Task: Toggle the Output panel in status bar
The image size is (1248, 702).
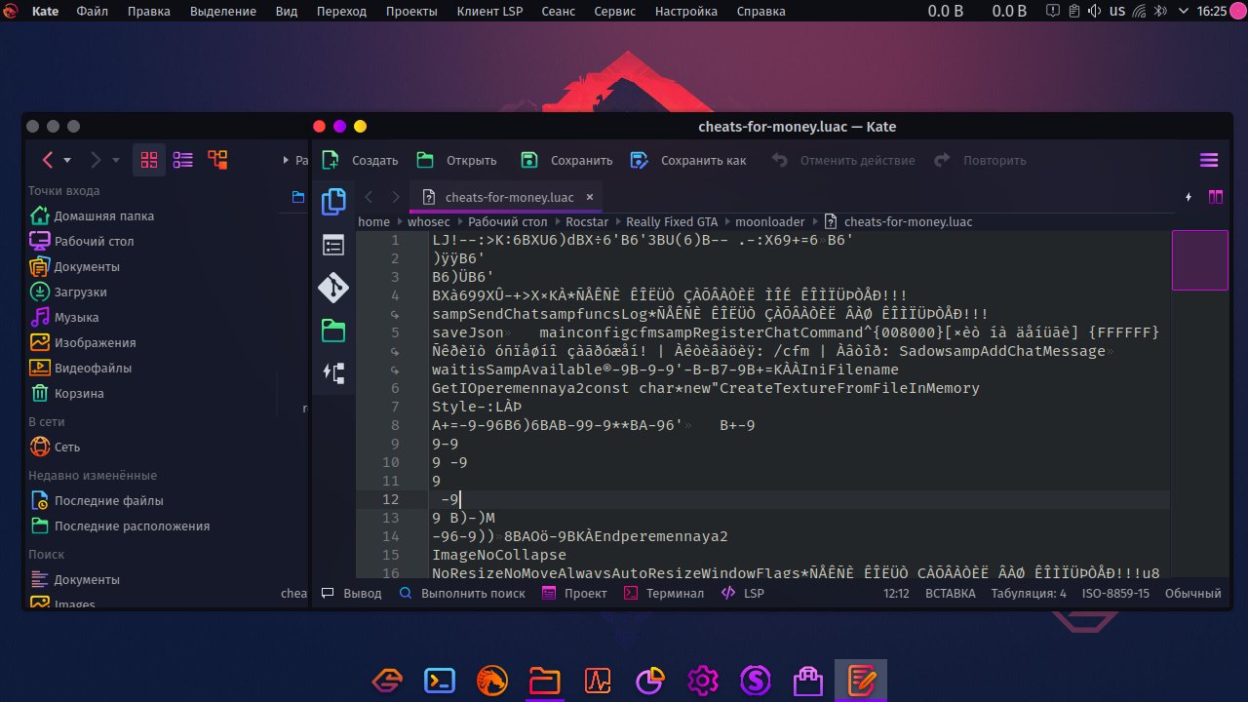Action: tap(352, 593)
